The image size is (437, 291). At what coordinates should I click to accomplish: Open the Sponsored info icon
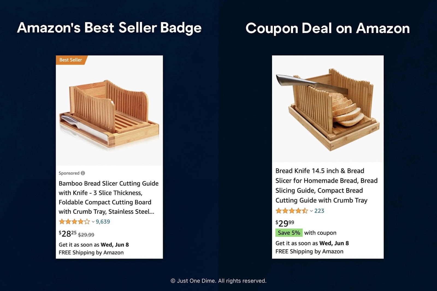pos(83,173)
